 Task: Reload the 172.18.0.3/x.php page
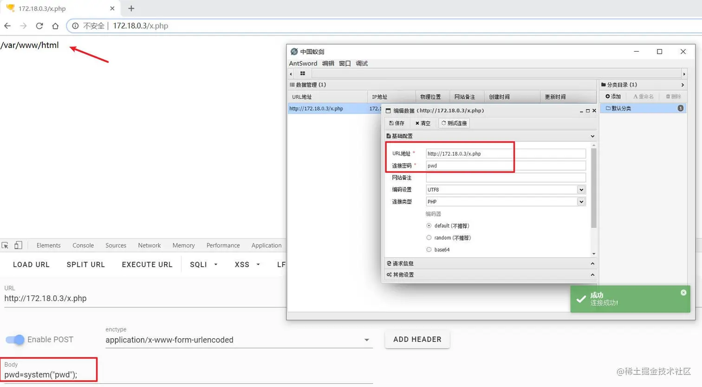click(39, 26)
